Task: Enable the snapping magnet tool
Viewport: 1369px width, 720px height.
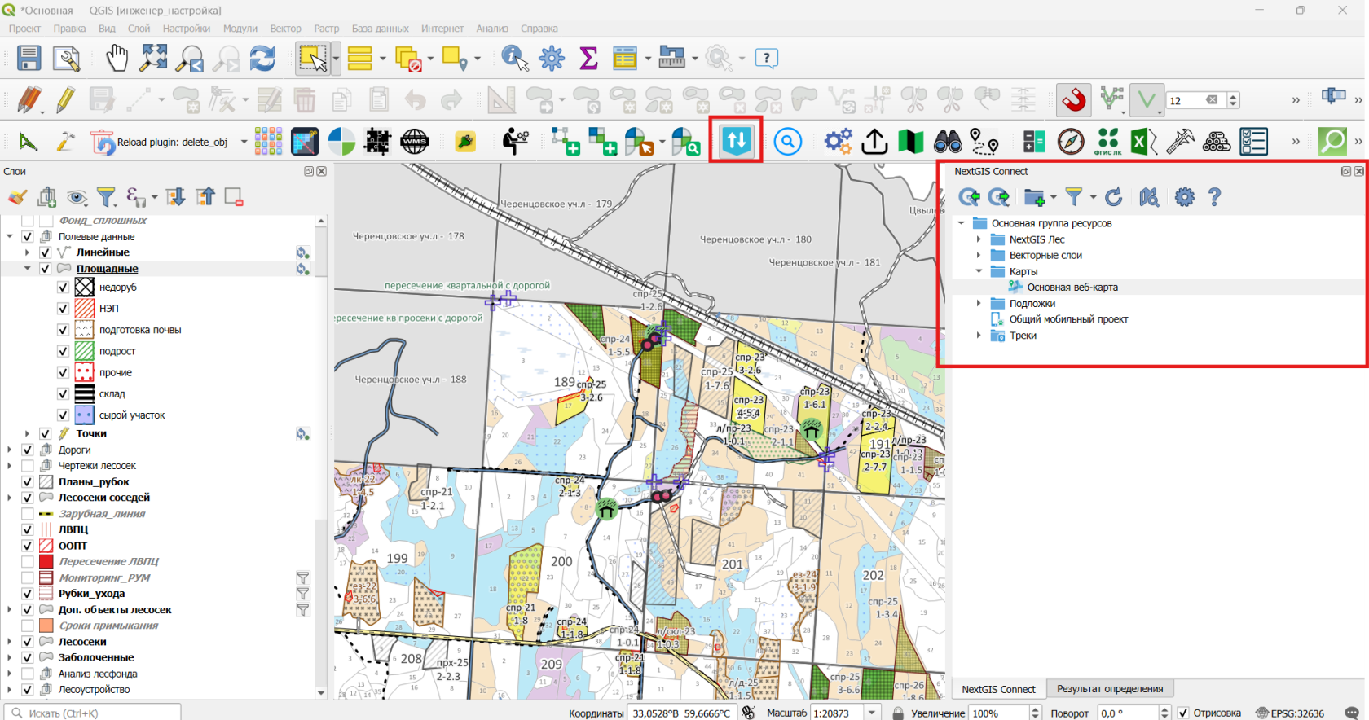Action: (x=1074, y=100)
